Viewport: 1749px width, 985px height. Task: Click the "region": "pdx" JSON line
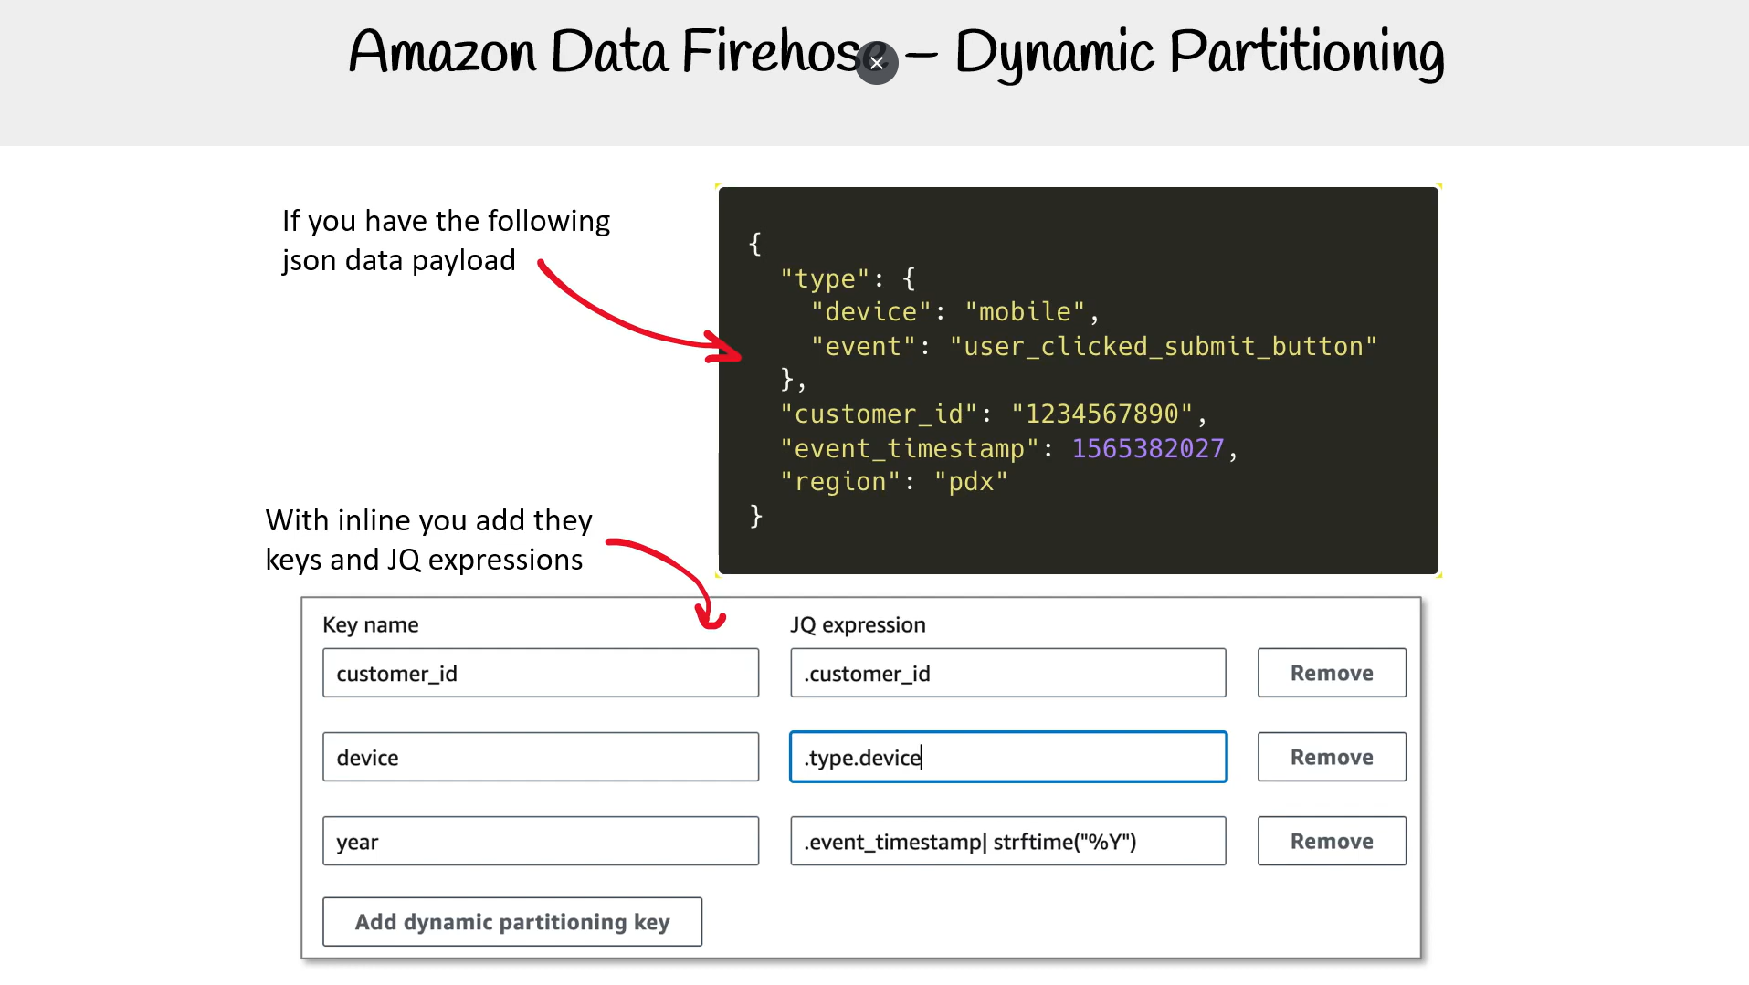pyautogui.click(x=893, y=482)
